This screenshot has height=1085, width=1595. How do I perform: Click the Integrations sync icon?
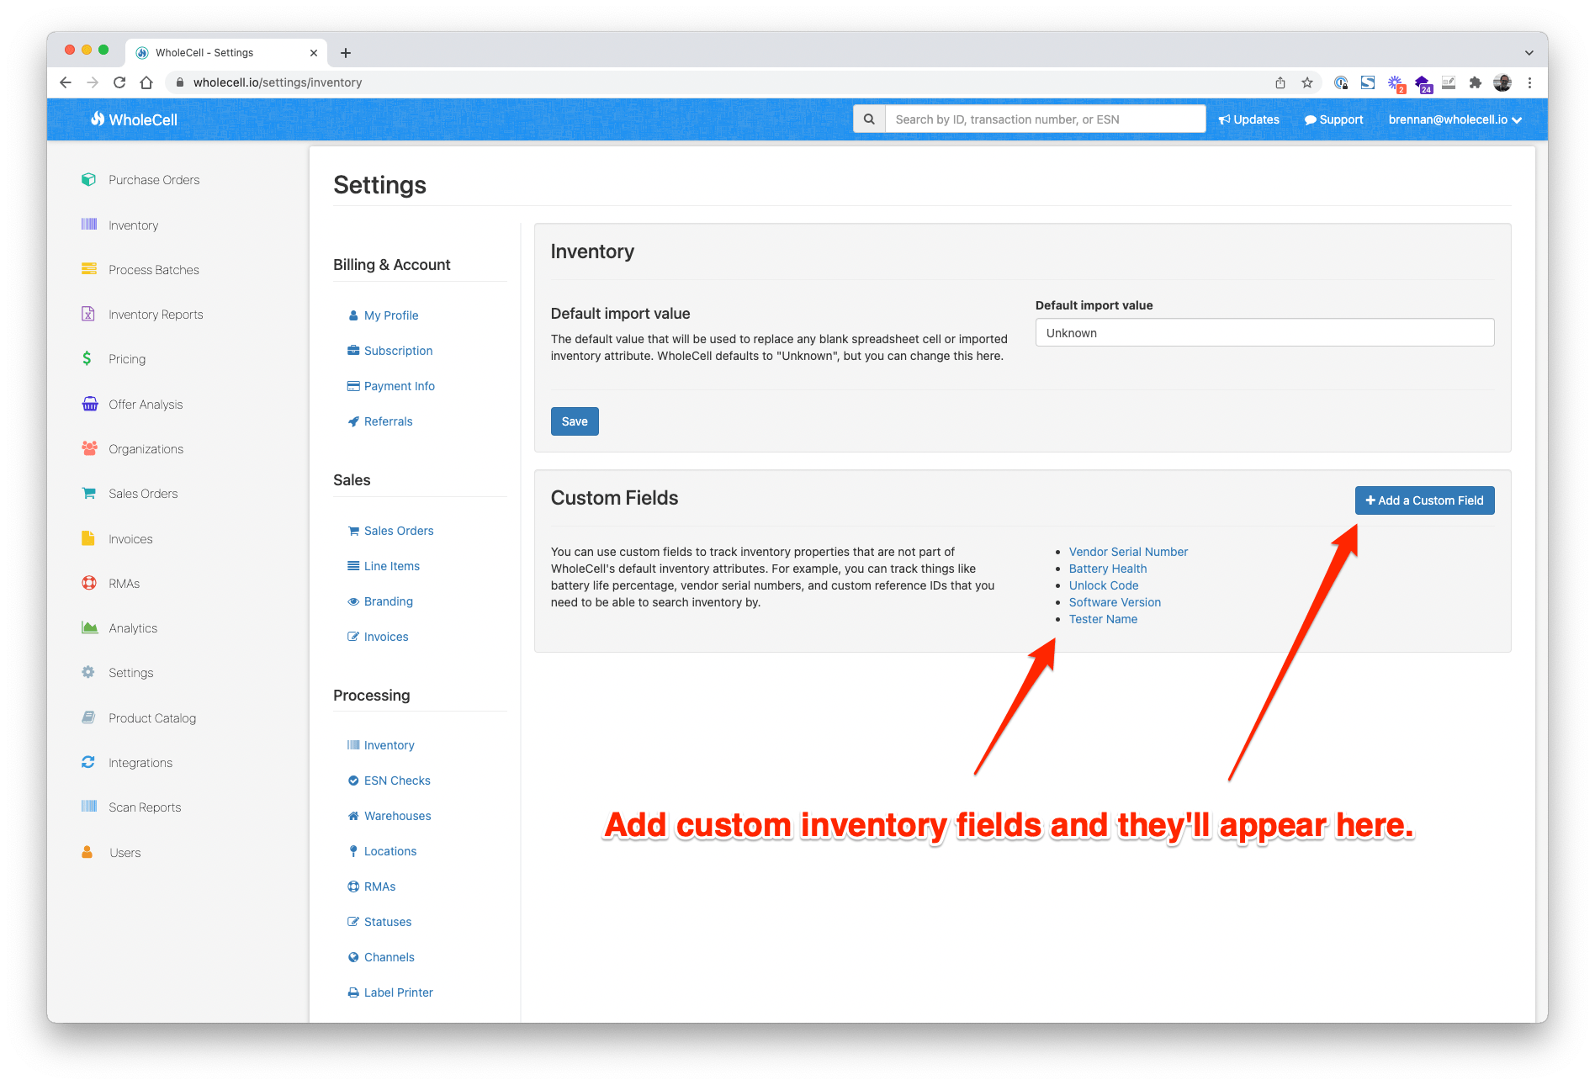coord(88,762)
